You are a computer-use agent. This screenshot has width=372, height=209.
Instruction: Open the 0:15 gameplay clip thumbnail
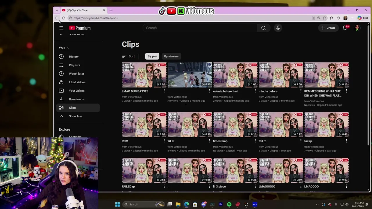190,75
